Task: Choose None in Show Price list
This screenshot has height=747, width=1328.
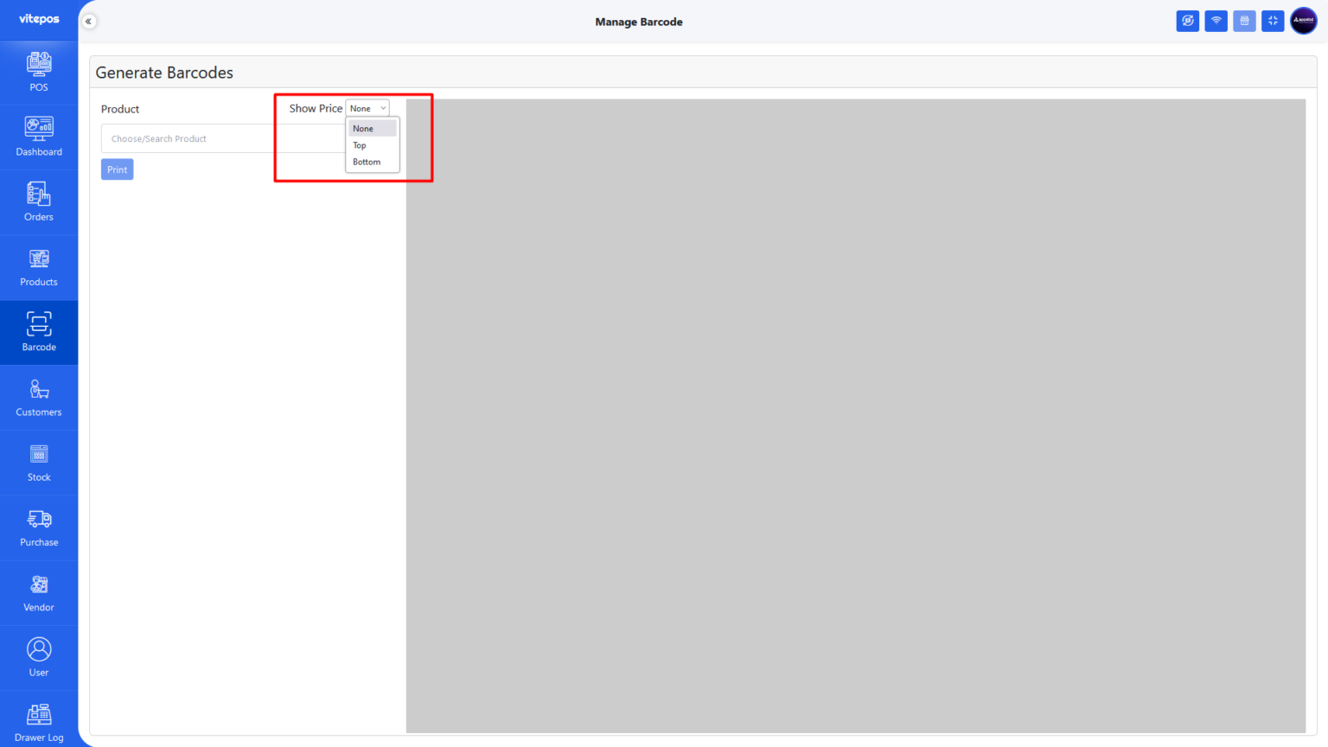Action: point(373,128)
